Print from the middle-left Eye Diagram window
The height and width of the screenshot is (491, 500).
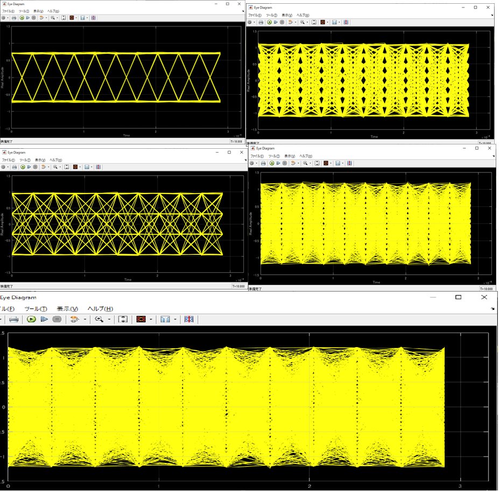click(x=15, y=167)
